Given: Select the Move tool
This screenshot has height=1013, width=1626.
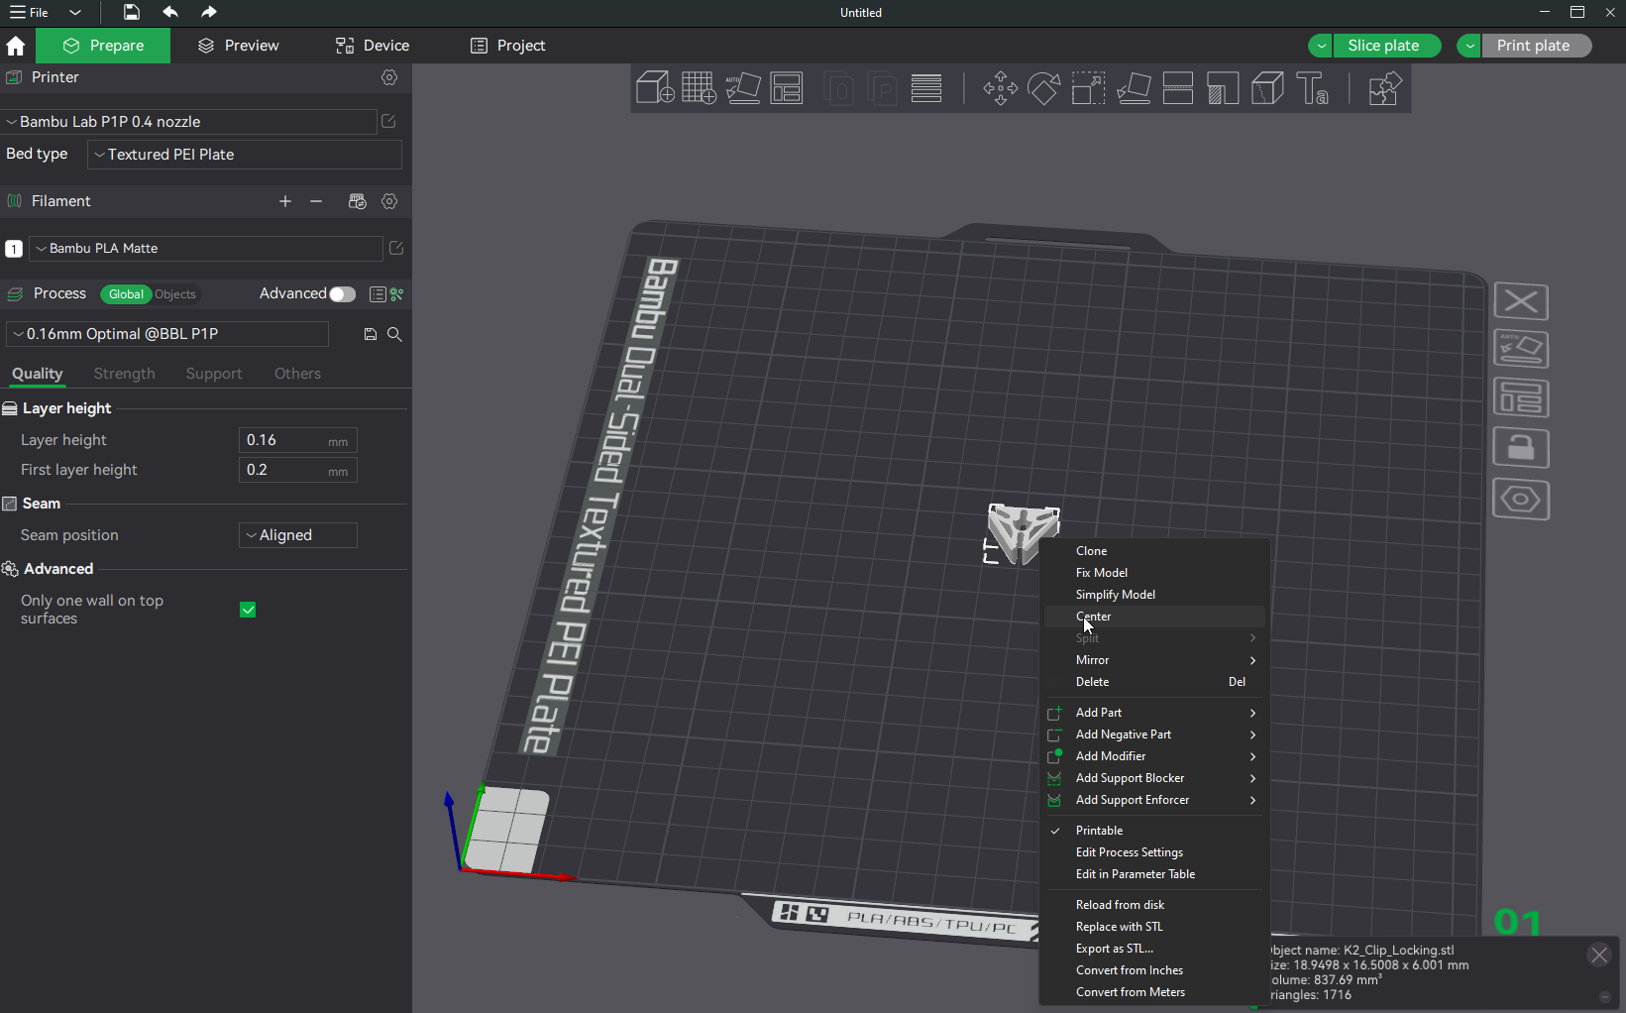Looking at the screenshot, I should tap(1000, 88).
